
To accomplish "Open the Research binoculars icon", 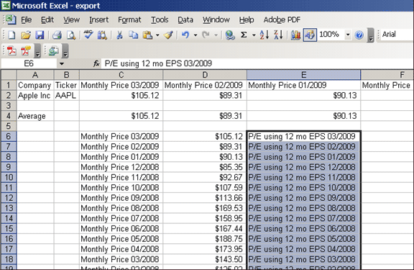I will 102,35.
